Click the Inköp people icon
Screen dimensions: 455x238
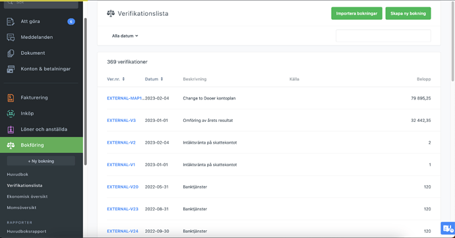pyautogui.click(x=11, y=113)
